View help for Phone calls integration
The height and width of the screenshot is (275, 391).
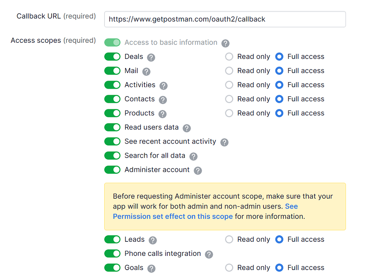click(x=208, y=254)
